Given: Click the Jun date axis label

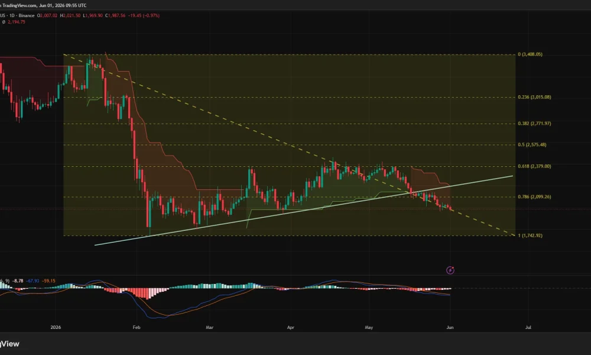Looking at the screenshot, I should click(450, 327).
